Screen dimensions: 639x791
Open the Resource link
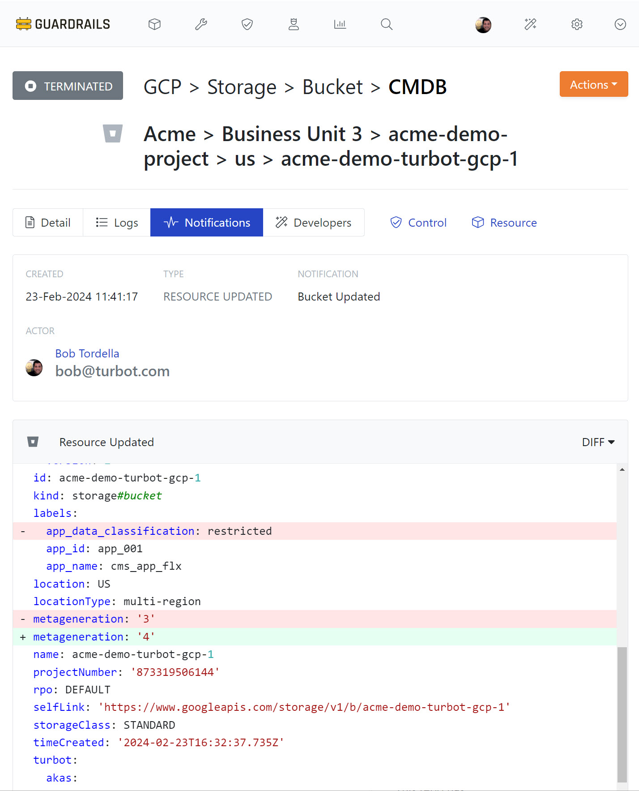(x=504, y=223)
